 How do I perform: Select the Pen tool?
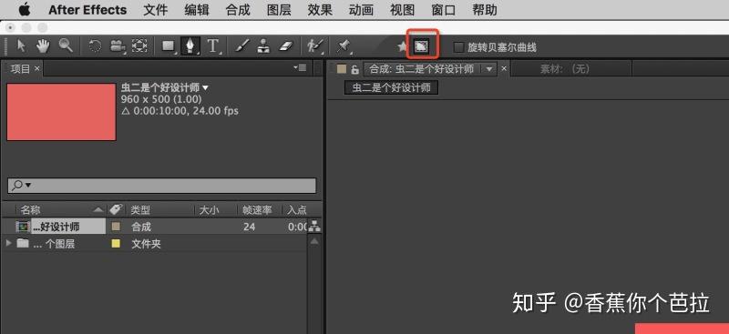(x=190, y=46)
